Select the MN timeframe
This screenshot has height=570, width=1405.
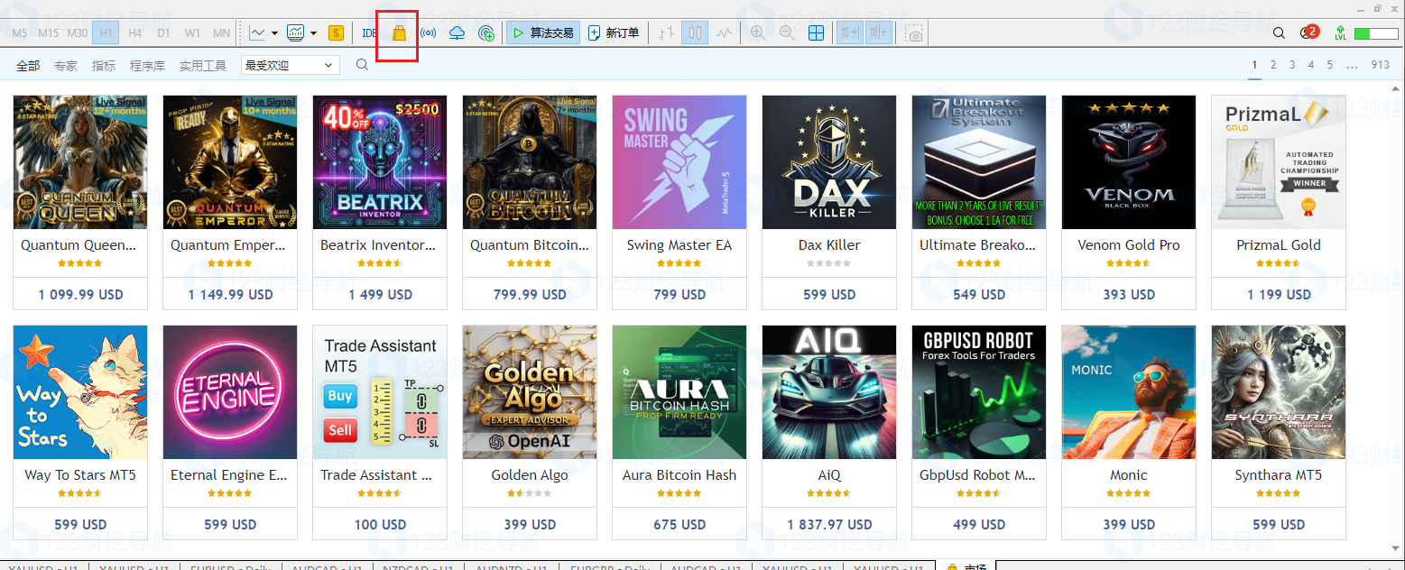click(x=221, y=33)
